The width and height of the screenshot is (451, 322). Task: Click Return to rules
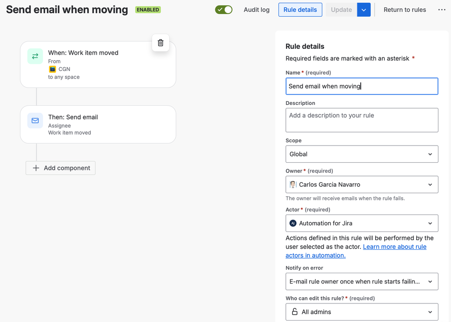tap(405, 10)
